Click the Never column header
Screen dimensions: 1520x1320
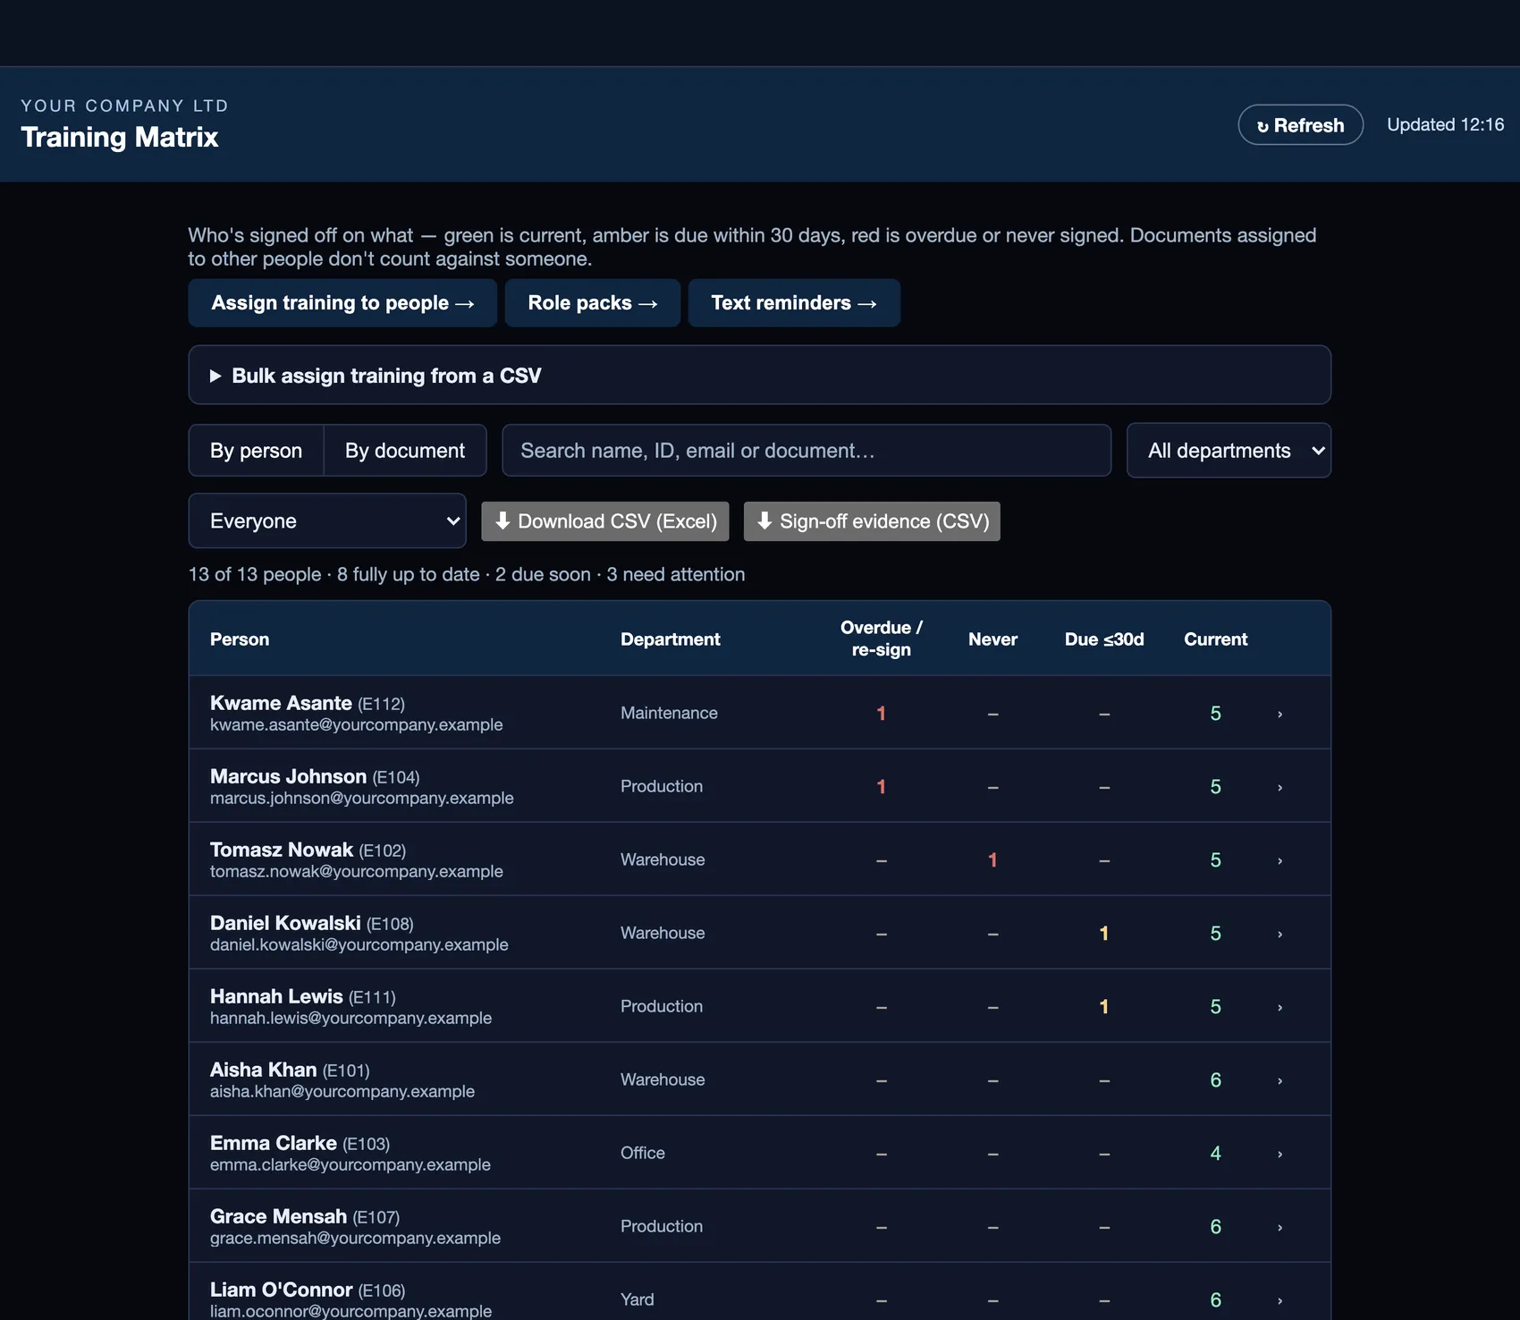click(x=992, y=639)
